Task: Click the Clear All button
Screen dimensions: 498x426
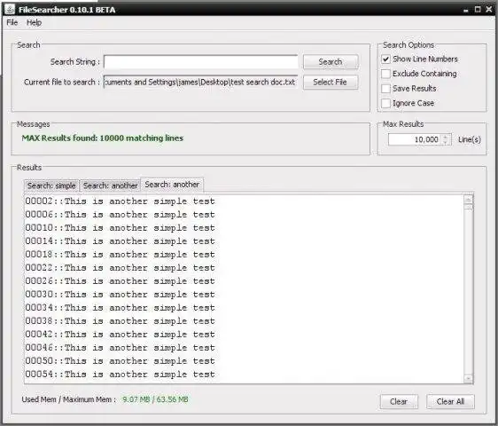Action: coord(450,402)
